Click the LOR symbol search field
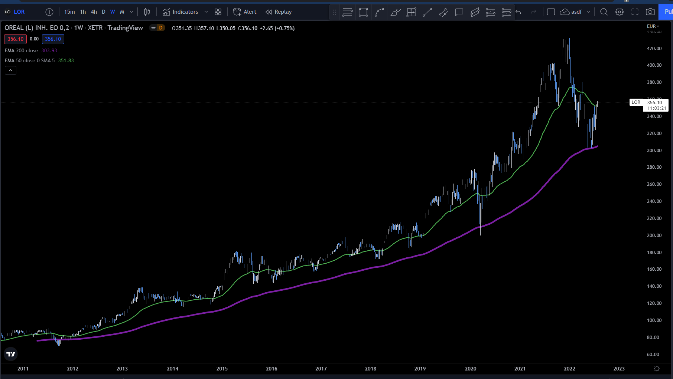Image resolution: width=673 pixels, height=379 pixels. click(19, 12)
